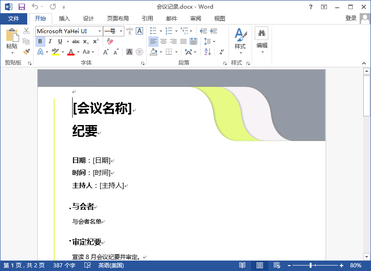Screen dimensions: 371x271
Task: Toggle bold formatting
Action: pos(40,41)
